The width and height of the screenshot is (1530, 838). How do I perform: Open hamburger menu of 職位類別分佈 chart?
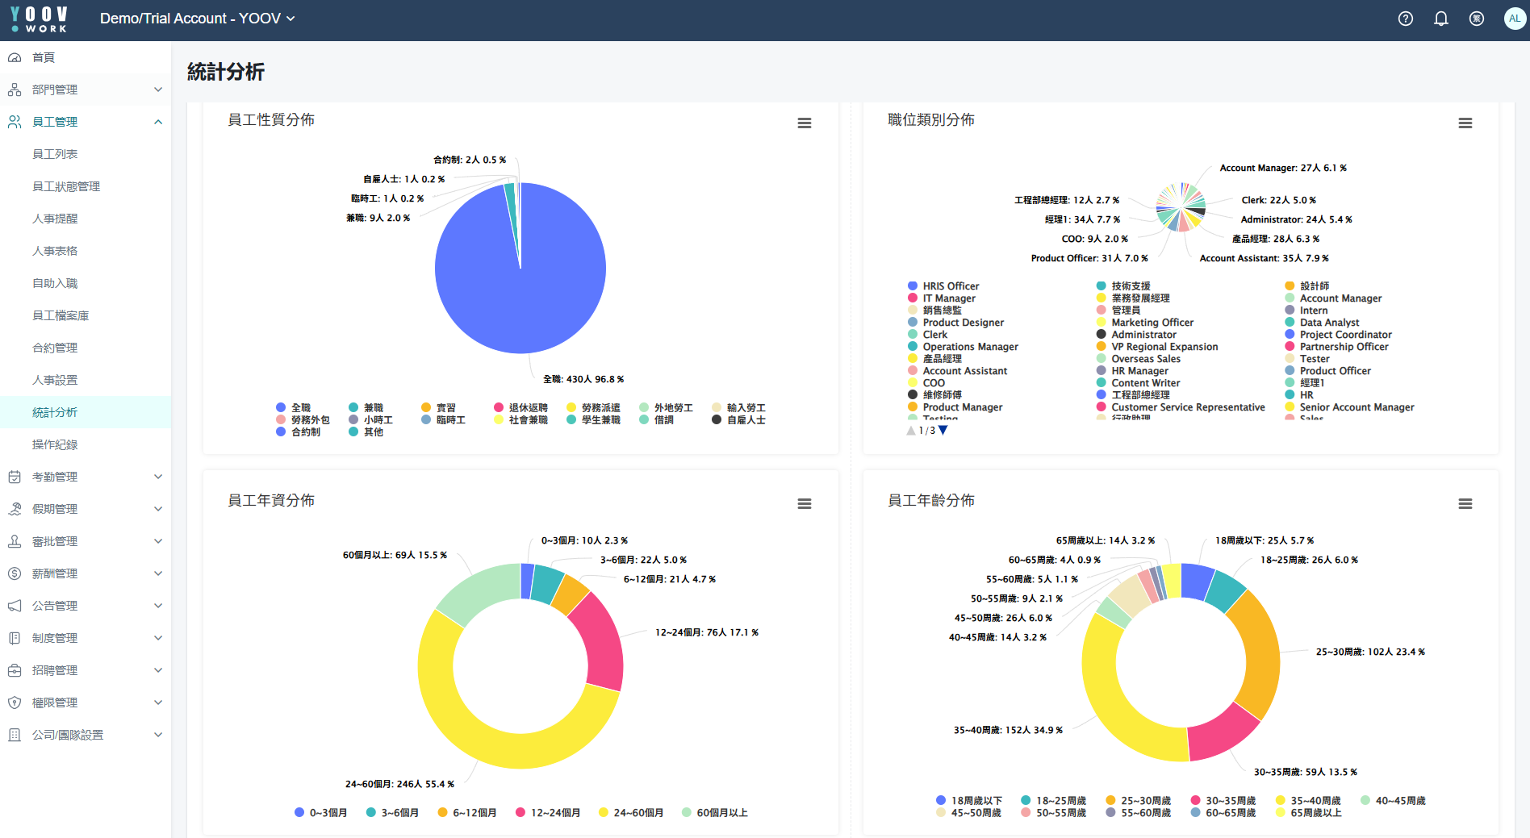[x=1465, y=123]
